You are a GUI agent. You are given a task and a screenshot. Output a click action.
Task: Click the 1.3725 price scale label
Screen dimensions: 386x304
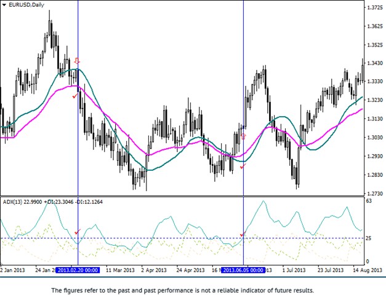pos(374,7)
